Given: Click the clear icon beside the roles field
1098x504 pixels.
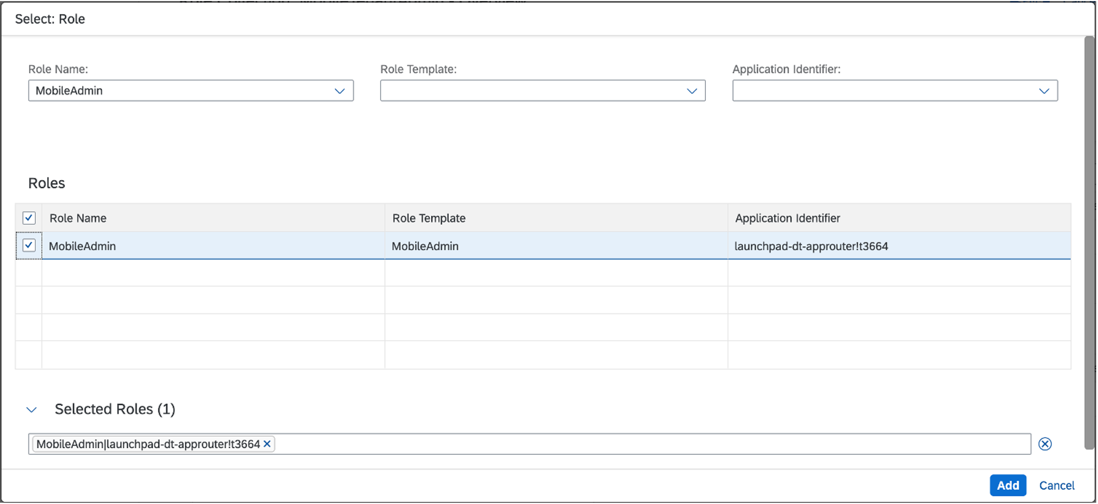Looking at the screenshot, I should click(x=1046, y=444).
